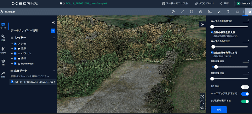Open the settings gear panel
Screen dimensions: 252x114
(x=249, y=12)
